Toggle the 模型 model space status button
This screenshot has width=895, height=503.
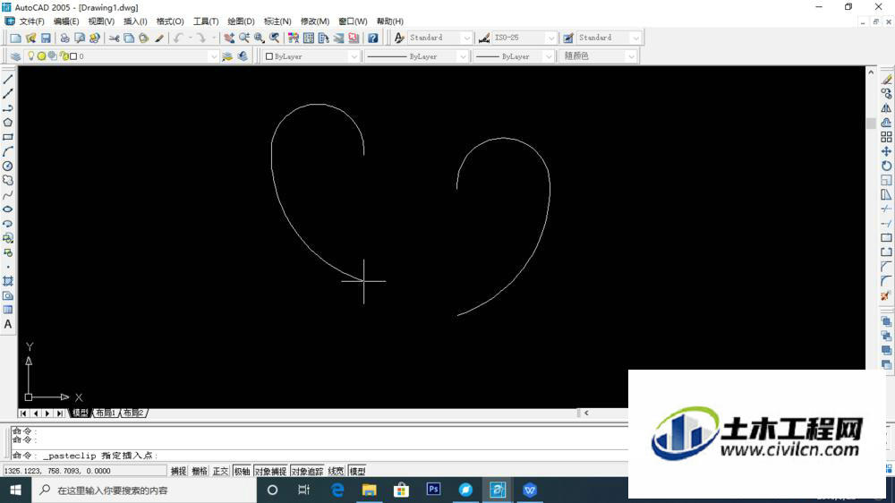357,471
